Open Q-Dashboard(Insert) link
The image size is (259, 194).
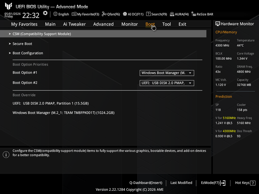click(146, 183)
